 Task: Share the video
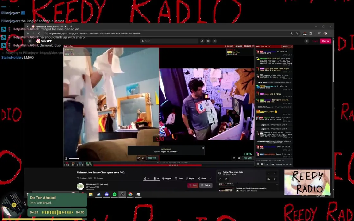pyautogui.click(x=202, y=178)
